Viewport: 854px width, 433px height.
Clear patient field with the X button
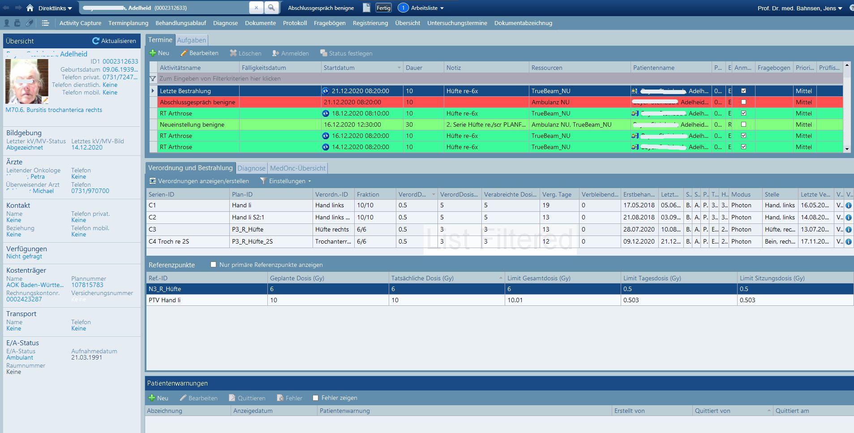[256, 8]
